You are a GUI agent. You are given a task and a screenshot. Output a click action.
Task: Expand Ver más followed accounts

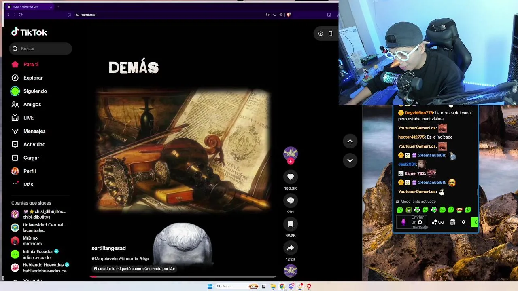click(28, 280)
